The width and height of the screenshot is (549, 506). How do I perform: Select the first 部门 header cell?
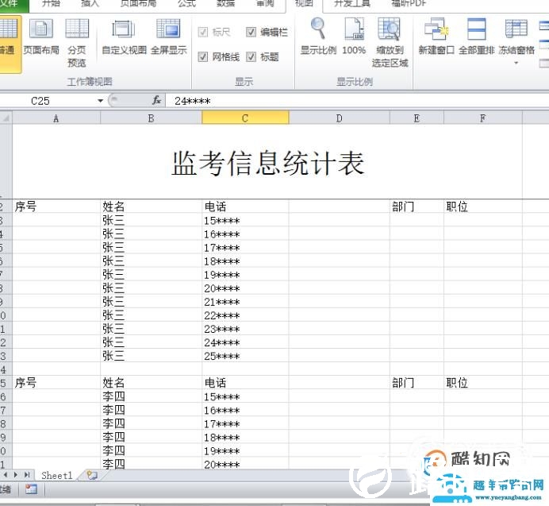pyautogui.click(x=417, y=207)
